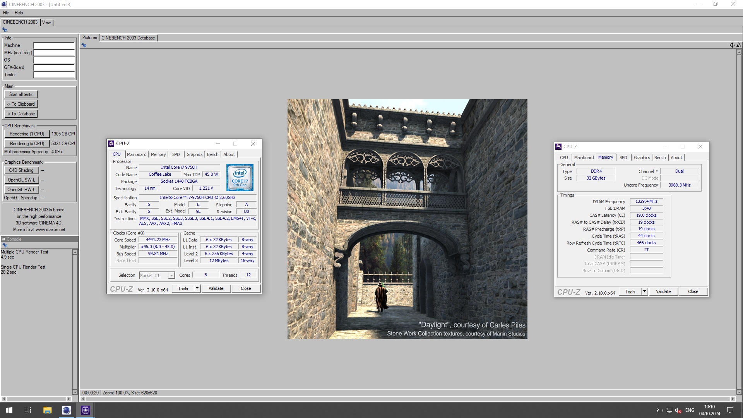Screen dimensions: 743x418
Task: Open Bench tab in CPU-Z CPU window
Action: (213, 154)
